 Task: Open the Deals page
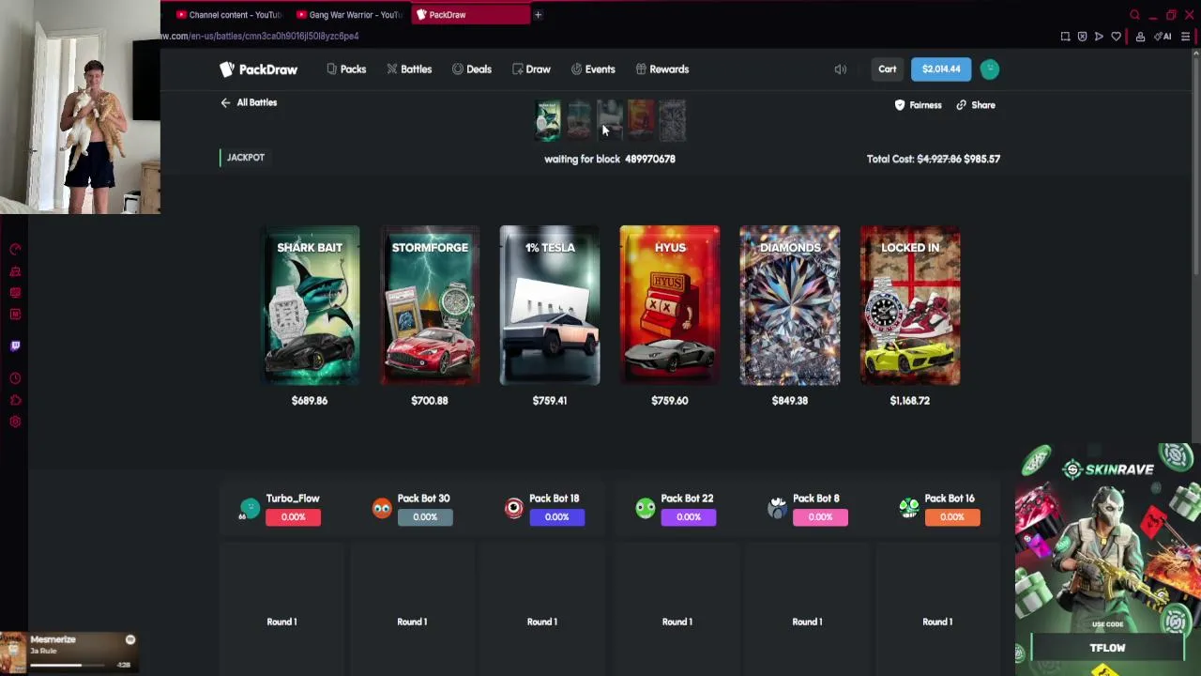472,69
